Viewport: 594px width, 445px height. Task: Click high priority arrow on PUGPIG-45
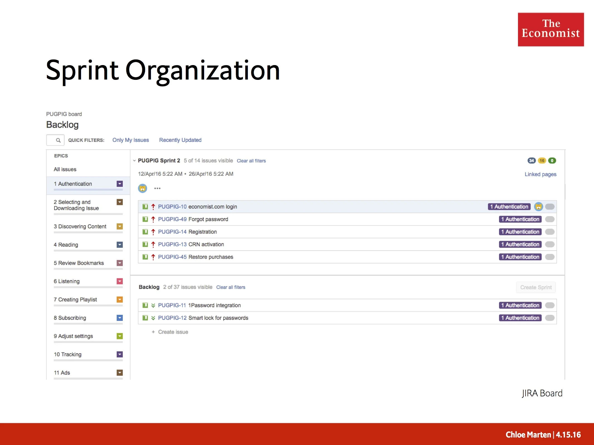153,257
